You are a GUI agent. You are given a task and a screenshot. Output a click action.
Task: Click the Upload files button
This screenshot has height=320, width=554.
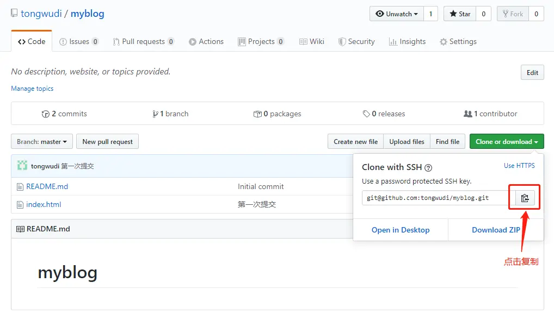click(407, 141)
